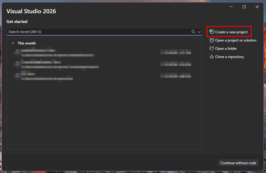Open the first recent project under This month

coord(57,53)
